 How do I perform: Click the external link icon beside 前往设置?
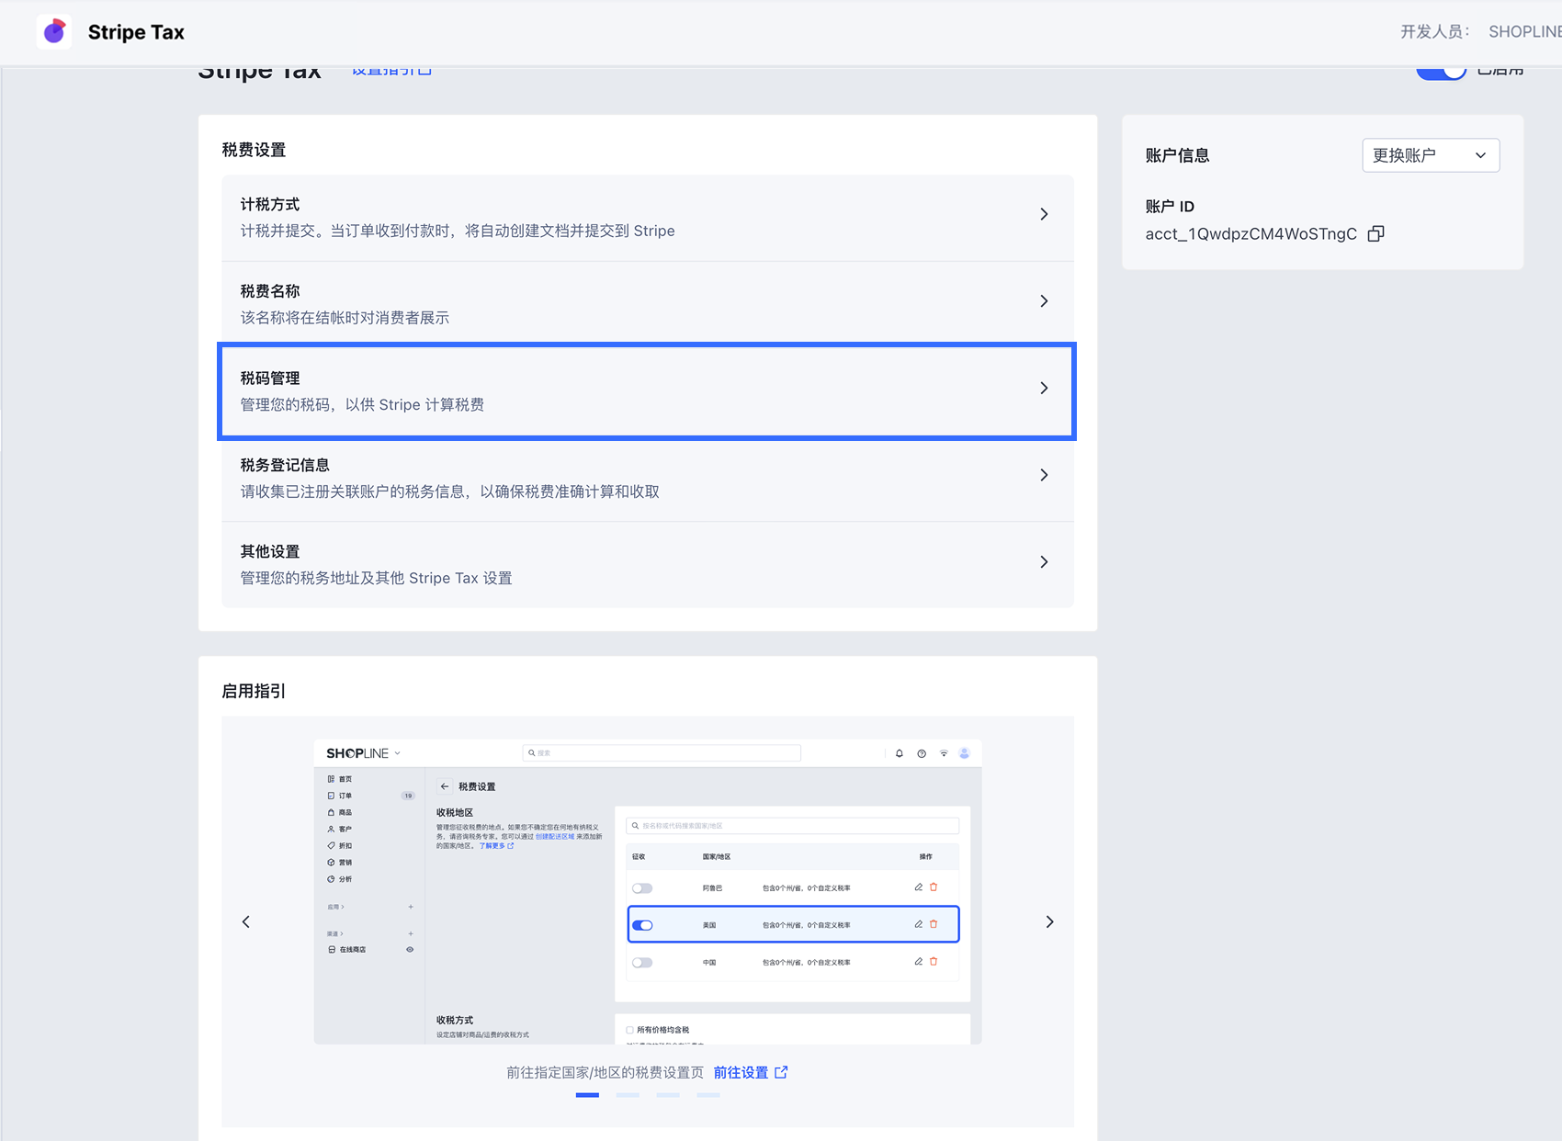781,1072
